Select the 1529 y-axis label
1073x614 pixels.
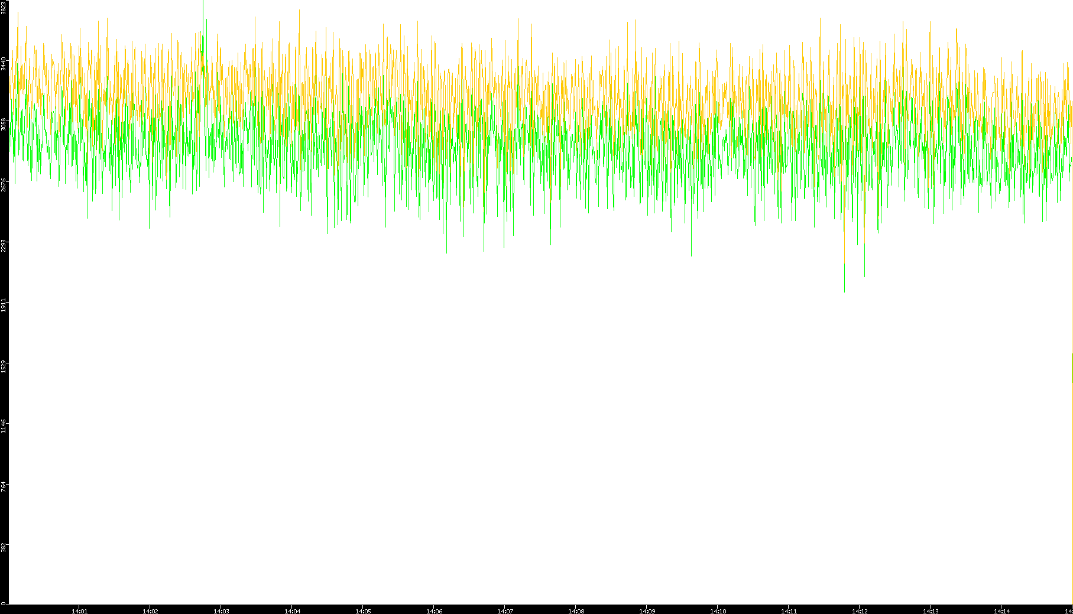coord(4,366)
